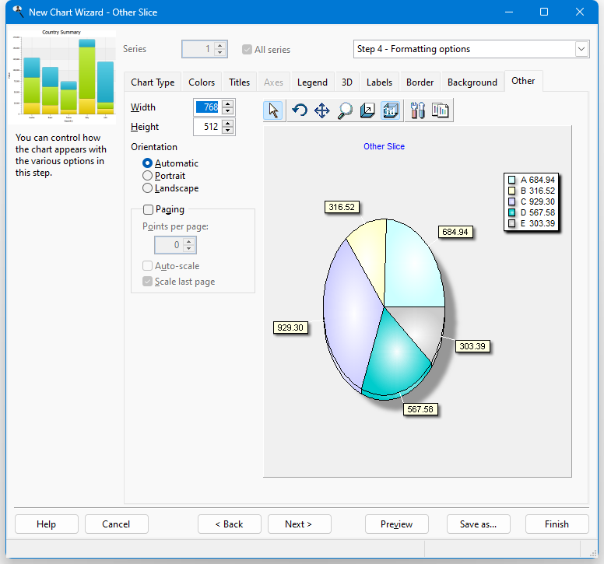This screenshot has height=564, width=604.
Task: Click the 684.94 pie label
Action: (x=455, y=232)
